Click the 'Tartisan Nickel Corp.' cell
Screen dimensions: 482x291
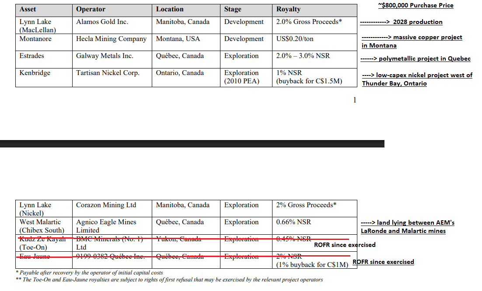pyautogui.click(x=112, y=78)
